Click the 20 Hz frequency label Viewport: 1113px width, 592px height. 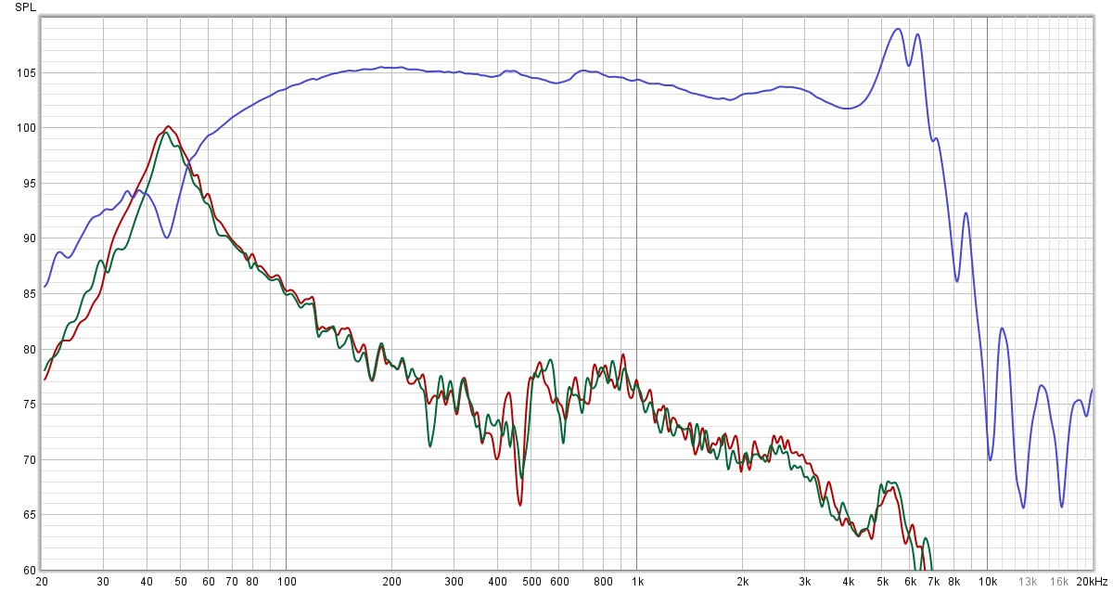point(42,582)
